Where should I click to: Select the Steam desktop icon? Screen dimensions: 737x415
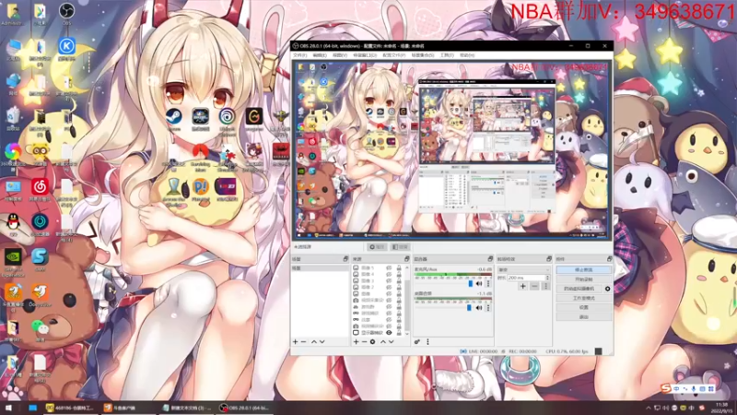click(173, 119)
